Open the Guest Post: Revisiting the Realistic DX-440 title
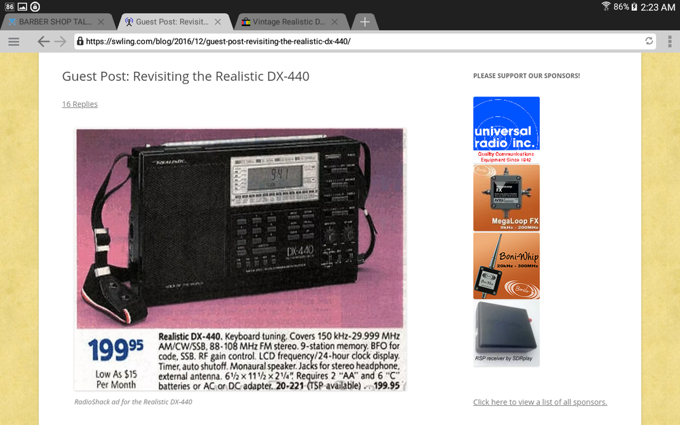680x425 pixels. tap(186, 76)
